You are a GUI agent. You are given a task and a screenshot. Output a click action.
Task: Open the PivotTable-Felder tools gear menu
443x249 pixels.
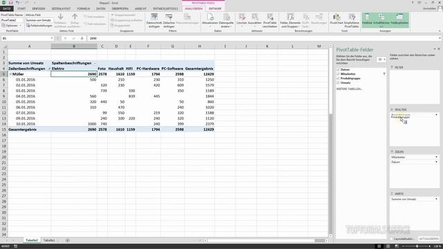pyautogui.click(x=381, y=59)
